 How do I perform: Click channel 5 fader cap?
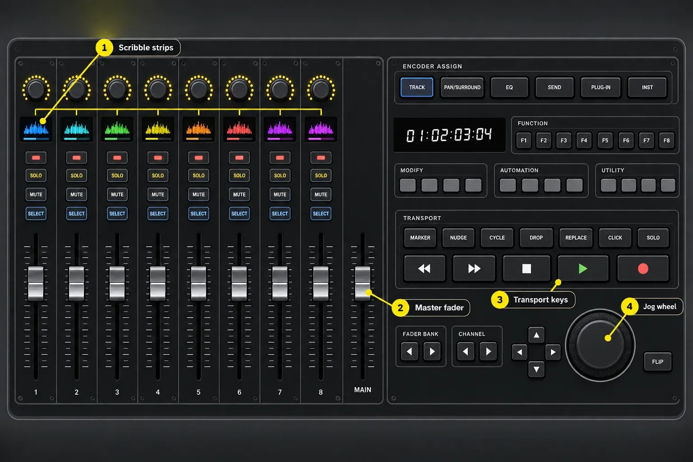pos(199,284)
